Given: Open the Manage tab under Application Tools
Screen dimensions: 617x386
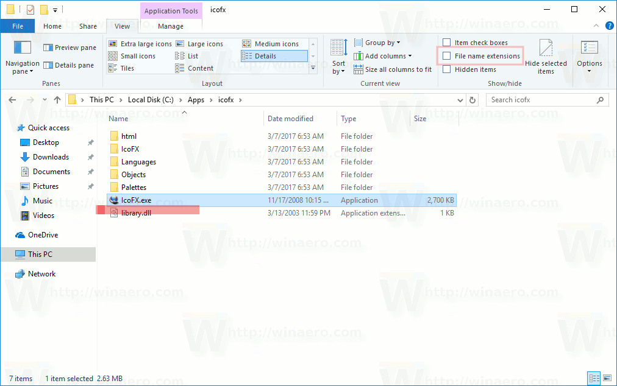Looking at the screenshot, I should pos(171,26).
